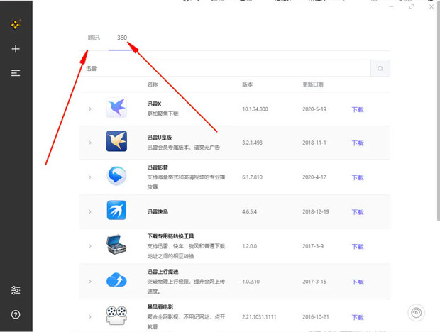Click version 1.0.2.10
This screenshot has width=440, height=332.
[251, 281]
